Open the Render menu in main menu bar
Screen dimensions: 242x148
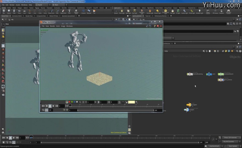coord(12,5)
